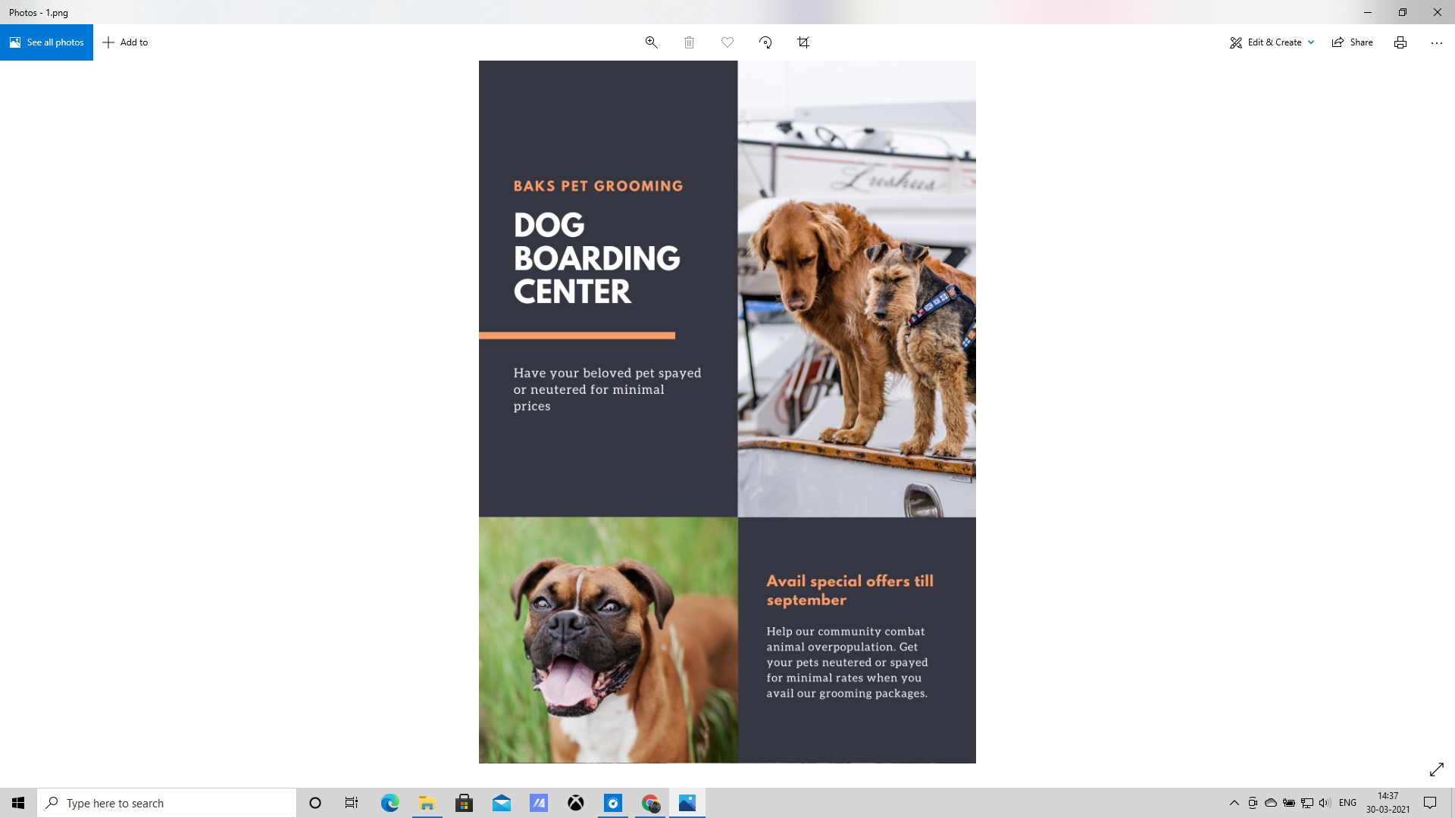Open the notification action center
Screen dimensions: 1455x818
1430,803
